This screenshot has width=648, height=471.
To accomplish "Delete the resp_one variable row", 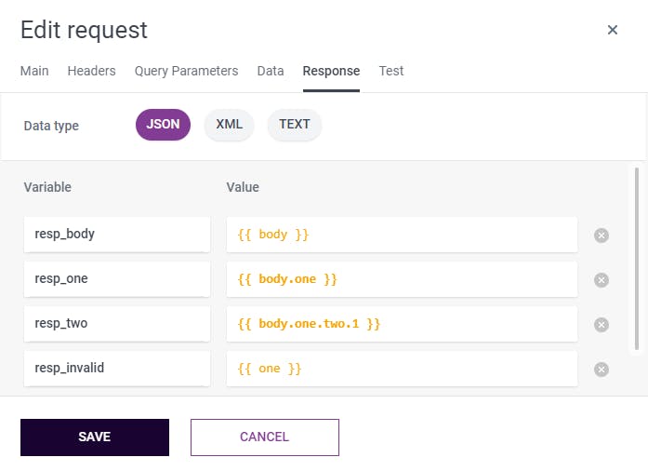I will (602, 279).
